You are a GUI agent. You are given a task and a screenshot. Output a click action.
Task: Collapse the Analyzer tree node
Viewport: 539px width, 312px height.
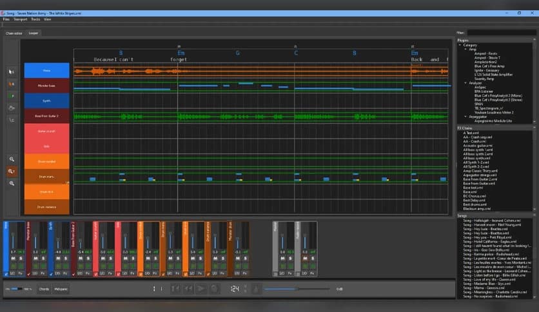[x=464, y=83]
